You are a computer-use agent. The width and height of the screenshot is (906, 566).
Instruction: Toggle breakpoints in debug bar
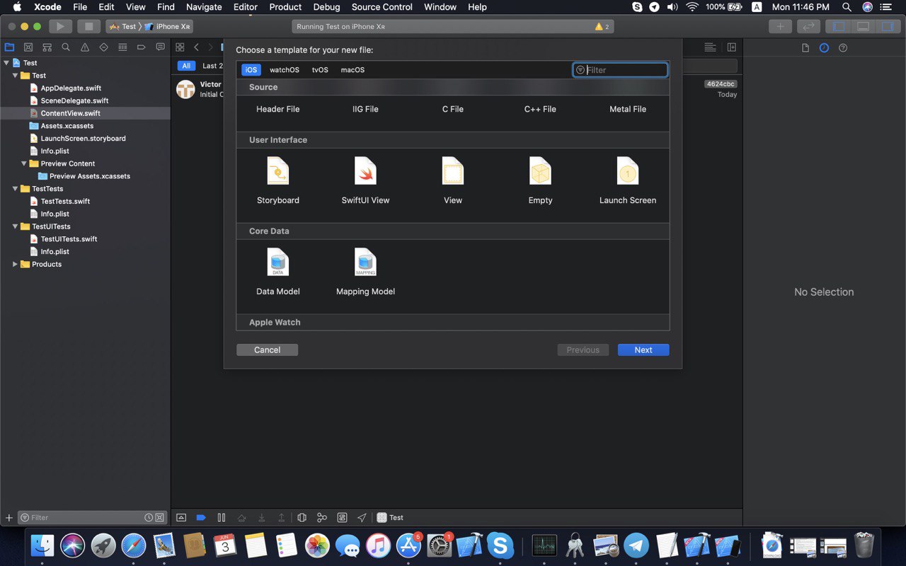(201, 517)
